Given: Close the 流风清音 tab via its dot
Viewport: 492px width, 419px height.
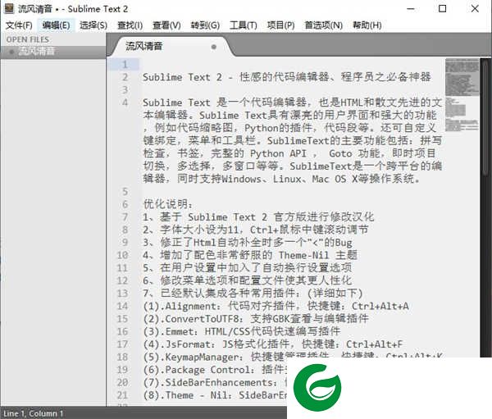Looking at the screenshot, I should tap(214, 47).
